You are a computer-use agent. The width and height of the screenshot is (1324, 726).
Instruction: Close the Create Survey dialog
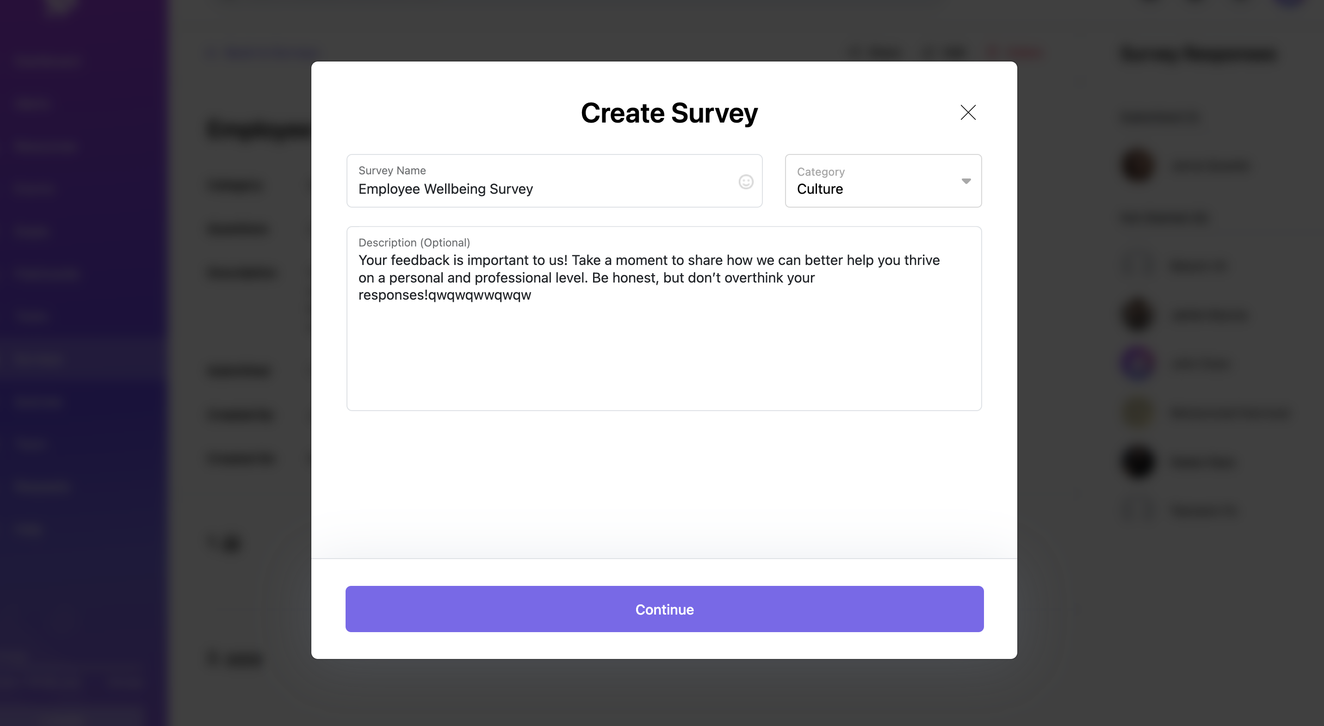pyautogui.click(x=968, y=112)
